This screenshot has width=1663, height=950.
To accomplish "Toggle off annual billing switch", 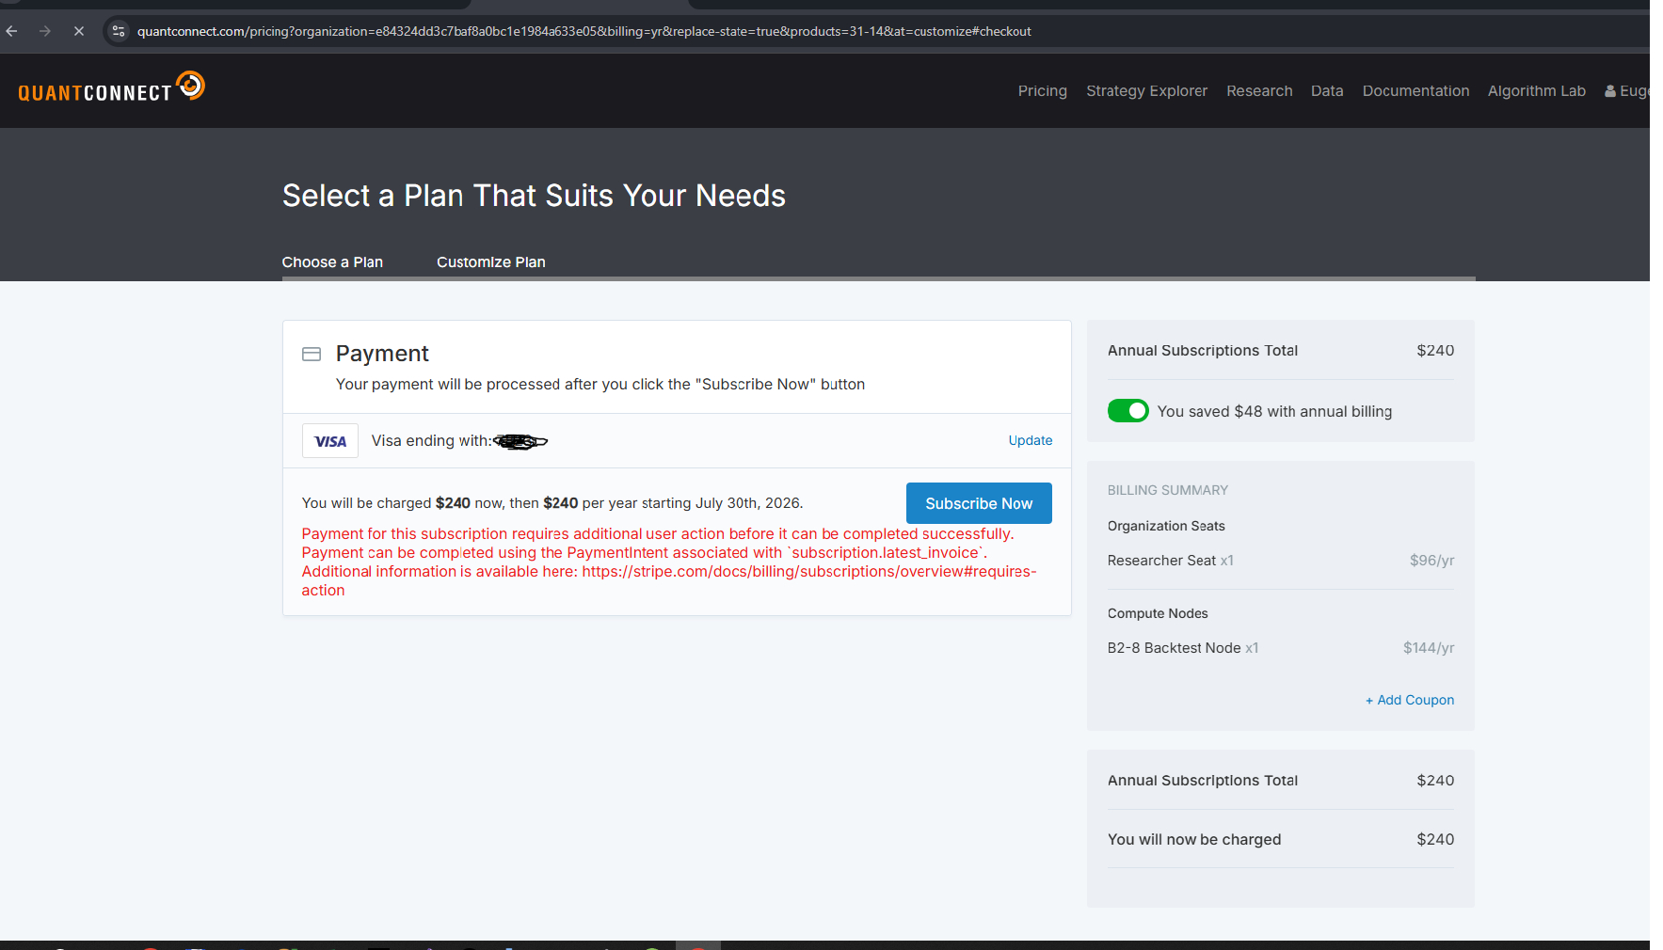I will [1127, 411].
